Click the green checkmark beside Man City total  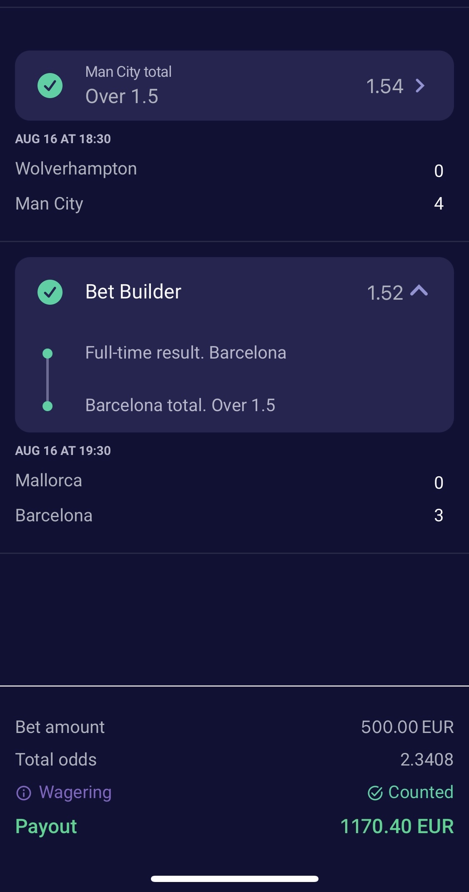point(50,86)
